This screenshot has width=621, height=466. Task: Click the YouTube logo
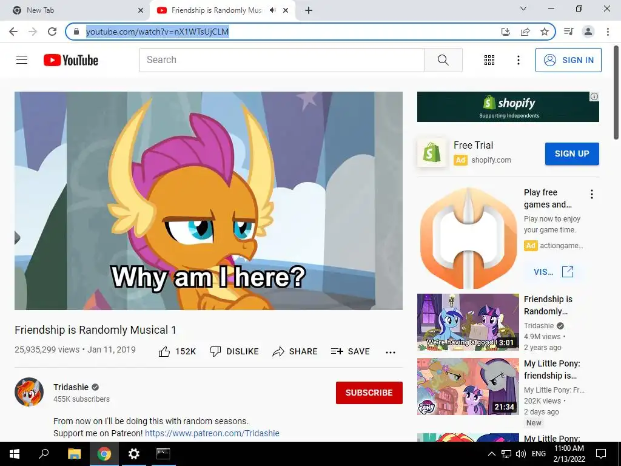point(71,60)
